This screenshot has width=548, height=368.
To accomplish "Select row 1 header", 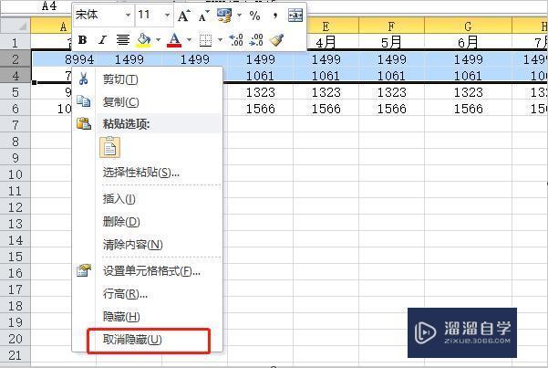I will pos(15,43).
